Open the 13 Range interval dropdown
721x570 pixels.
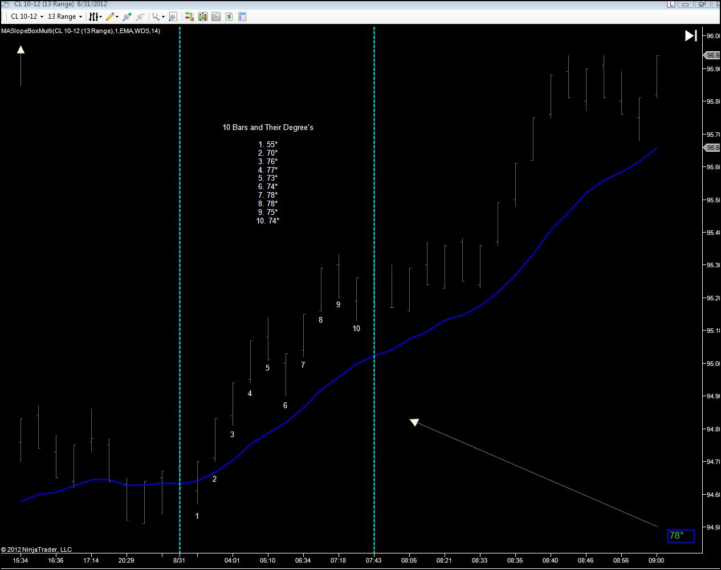click(x=64, y=17)
